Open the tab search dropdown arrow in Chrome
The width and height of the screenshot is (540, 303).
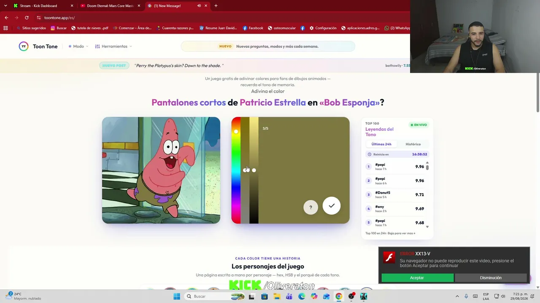click(x=5, y=6)
